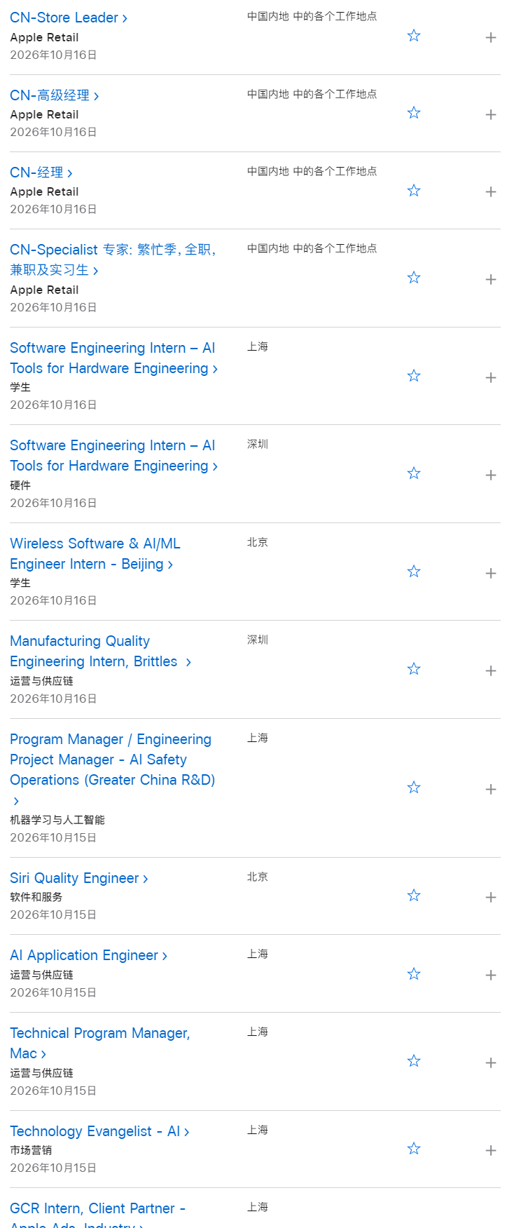The width and height of the screenshot is (507, 1228).
Task: Open Technical Program Manager, Mac posting
Action: (100, 1043)
